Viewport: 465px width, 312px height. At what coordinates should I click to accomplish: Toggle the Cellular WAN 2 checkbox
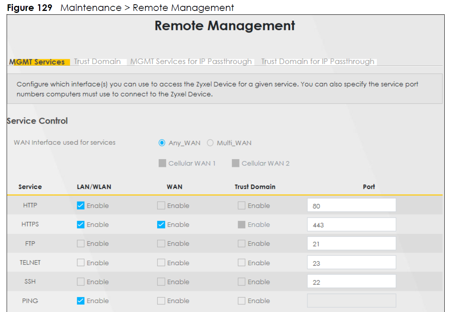(236, 163)
